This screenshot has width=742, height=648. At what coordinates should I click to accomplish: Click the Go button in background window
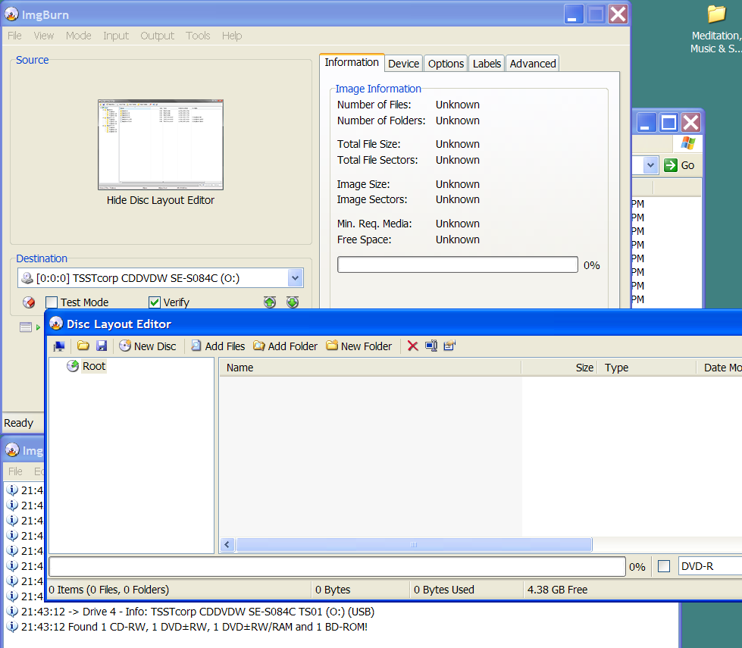(x=679, y=165)
